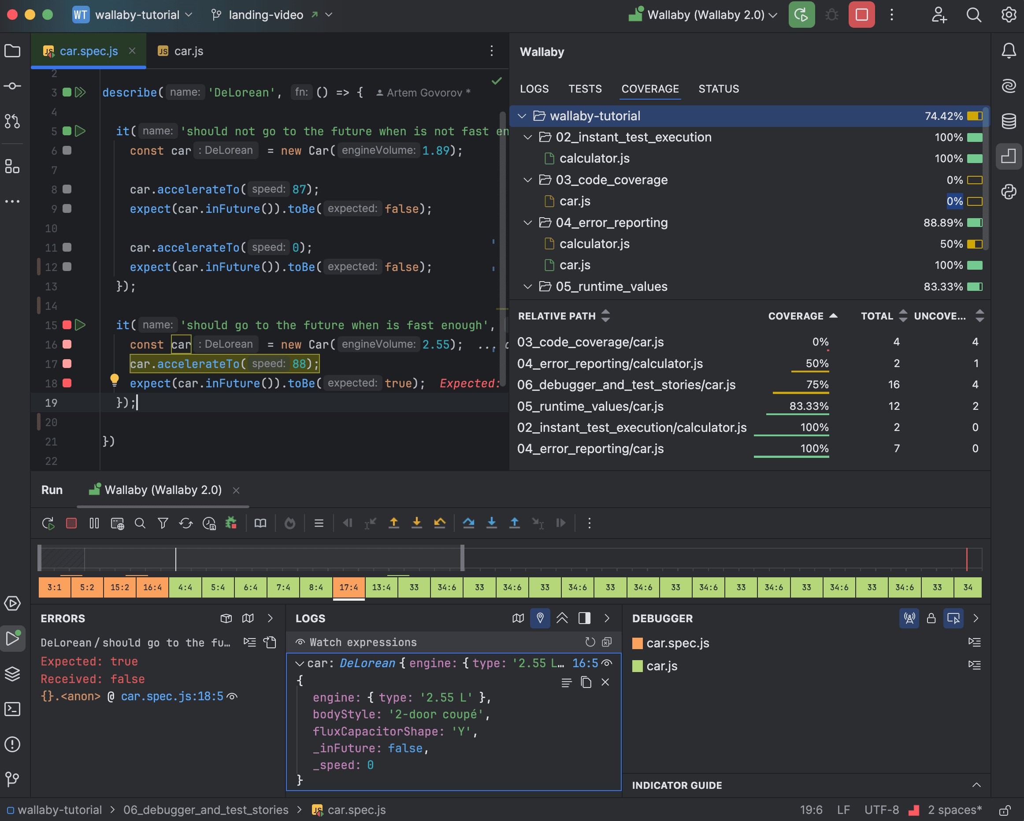Sort by the COVERAGE column header
The height and width of the screenshot is (821, 1024).
(803, 316)
